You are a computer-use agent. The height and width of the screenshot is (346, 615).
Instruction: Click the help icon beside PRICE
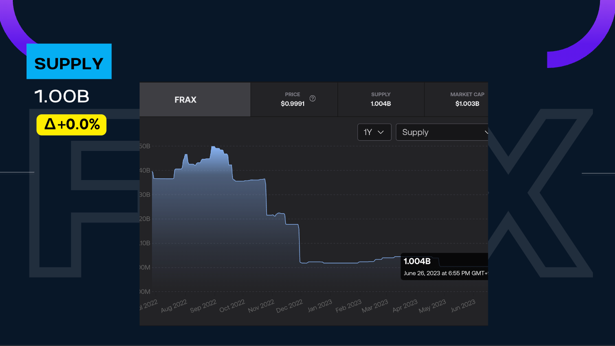click(312, 98)
